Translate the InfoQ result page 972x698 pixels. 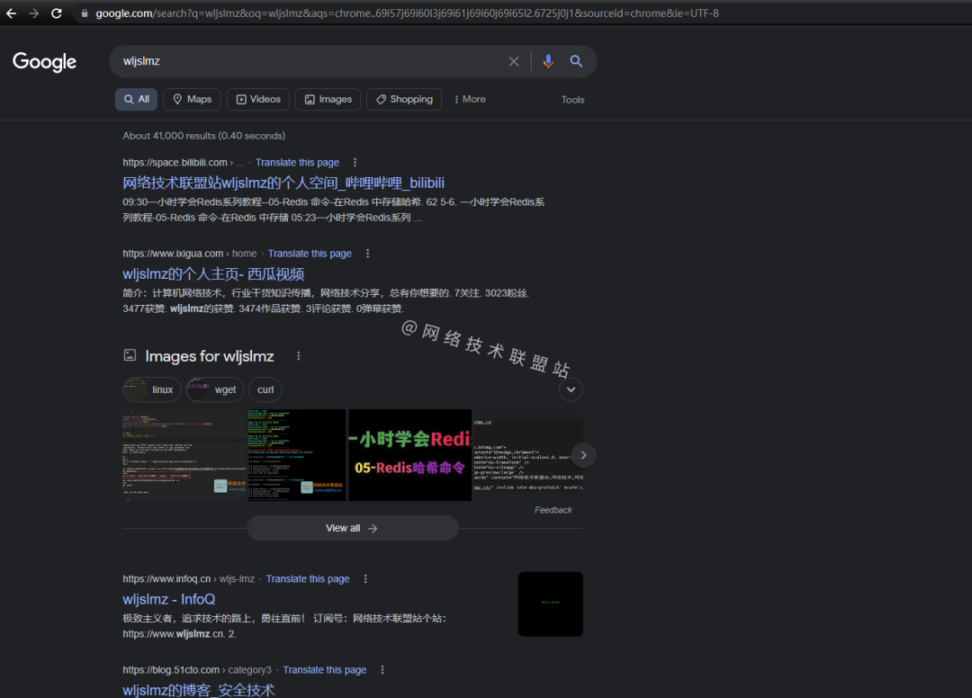coord(308,578)
